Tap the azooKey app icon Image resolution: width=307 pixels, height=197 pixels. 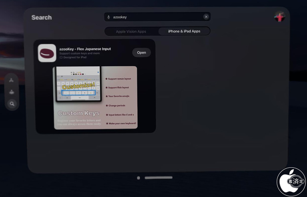pos(47,53)
